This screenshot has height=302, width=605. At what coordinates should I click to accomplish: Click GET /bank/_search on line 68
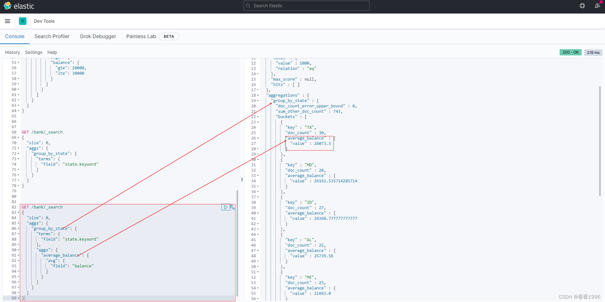click(x=42, y=132)
